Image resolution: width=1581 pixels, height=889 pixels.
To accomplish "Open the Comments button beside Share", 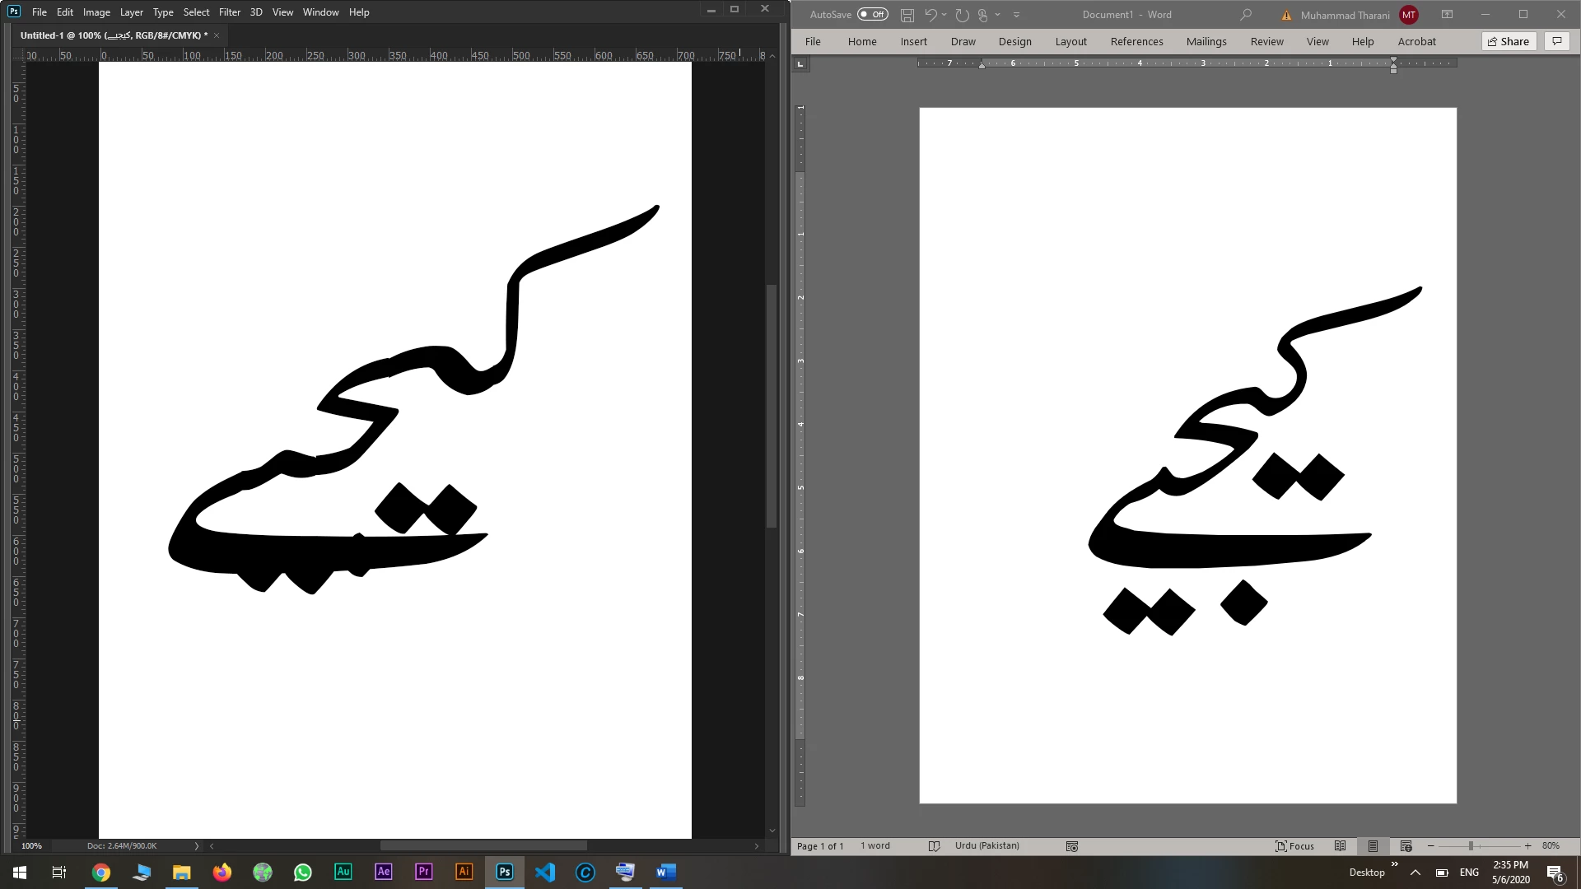I will pos(1556,41).
